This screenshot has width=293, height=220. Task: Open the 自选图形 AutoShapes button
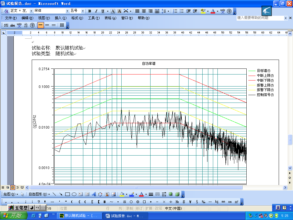pyautogui.click(x=38, y=194)
